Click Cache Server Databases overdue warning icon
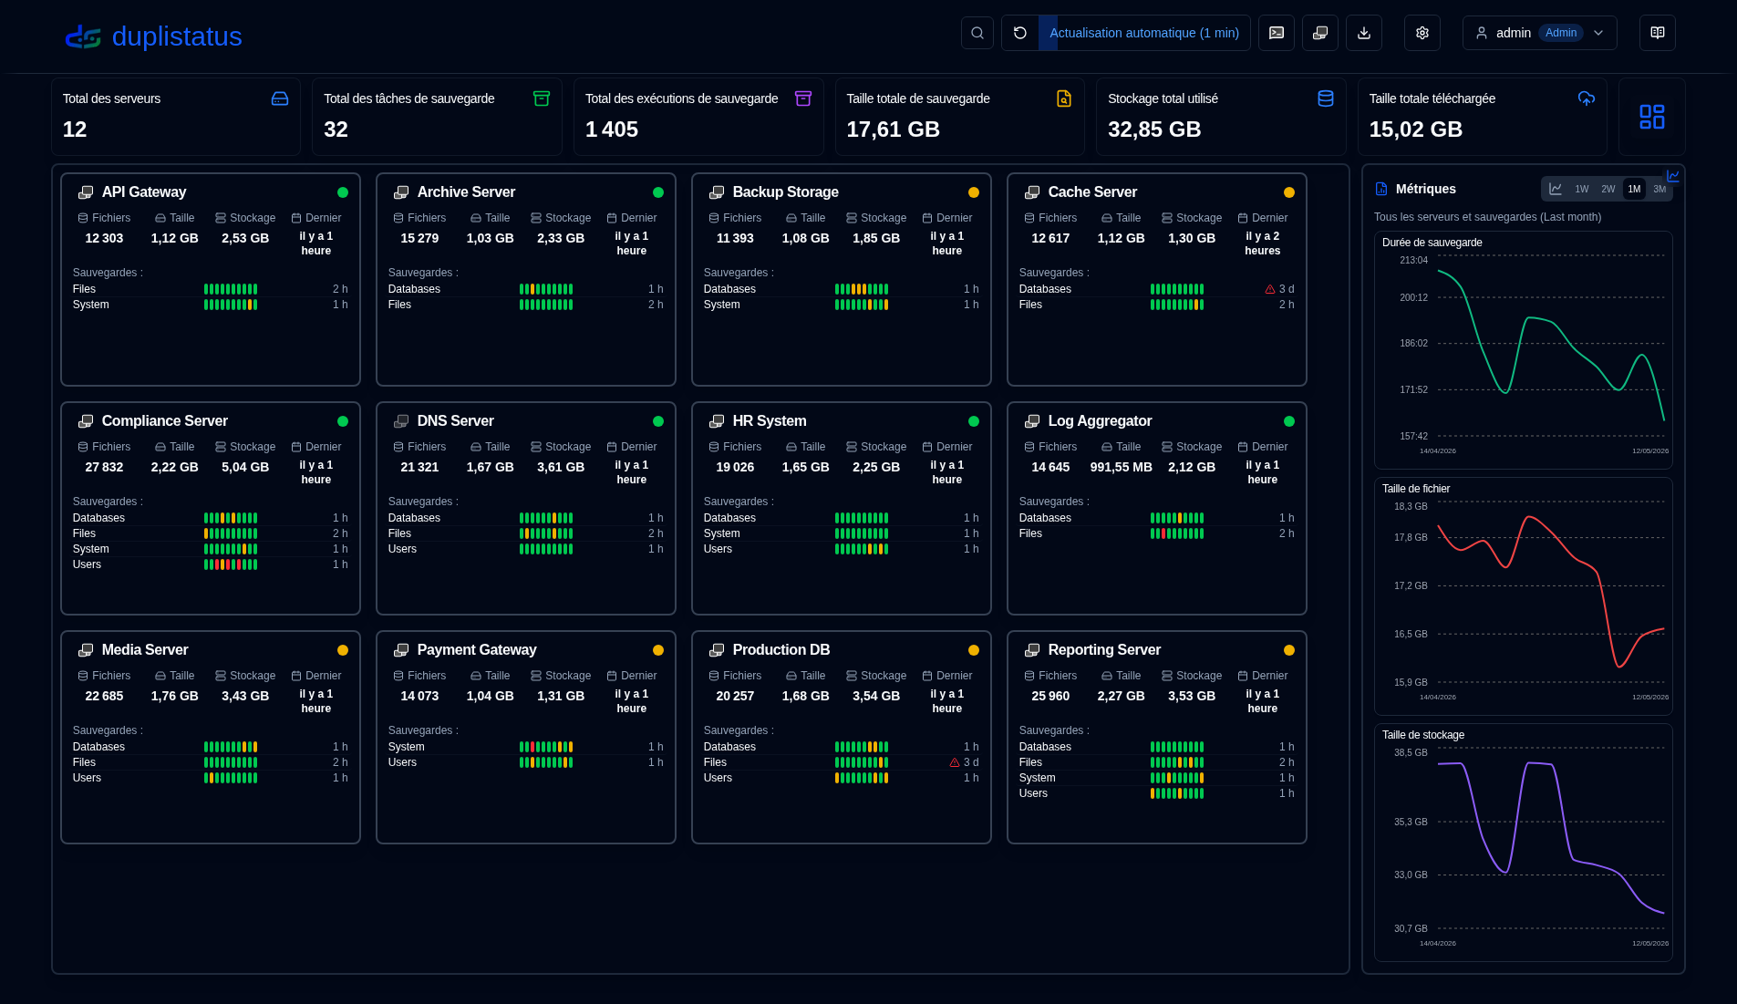1737x1004 pixels. point(1270,289)
